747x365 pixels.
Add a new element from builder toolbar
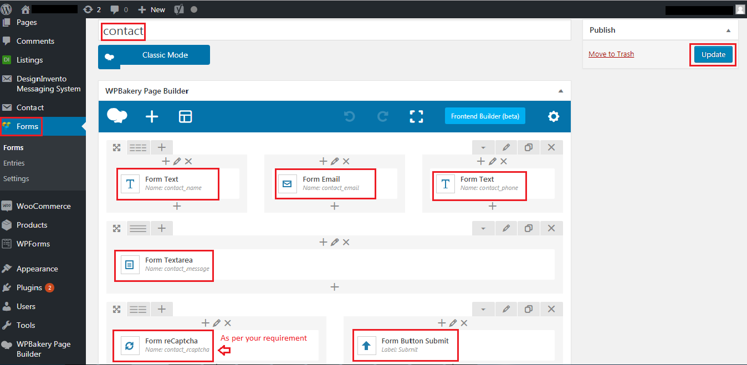click(152, 116)
